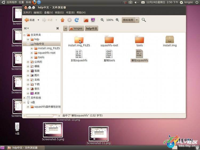Open the Computer toolbar icon
The height and width of the screenshot is (150, 200).
(93, 20)
